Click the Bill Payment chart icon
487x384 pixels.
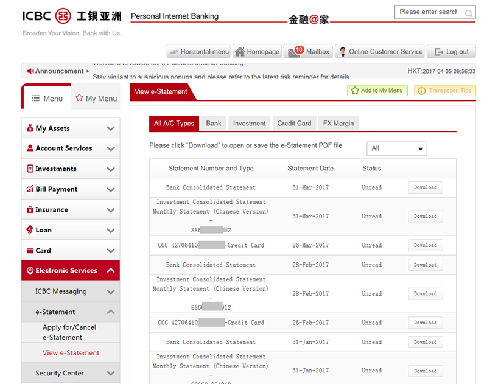tap(30, 189)
